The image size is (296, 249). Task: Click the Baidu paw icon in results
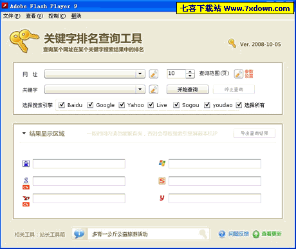(26, 164)
